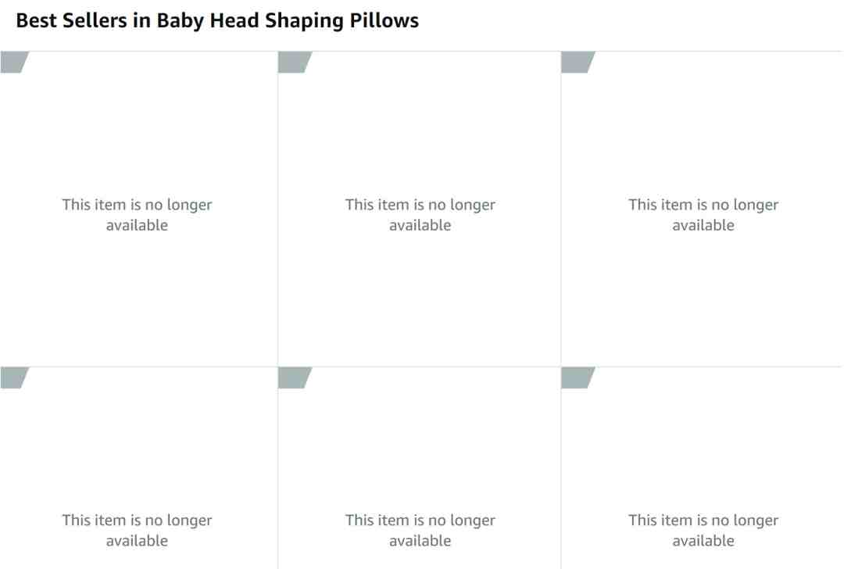Click the rank badge on the bottom-right item

578,378
